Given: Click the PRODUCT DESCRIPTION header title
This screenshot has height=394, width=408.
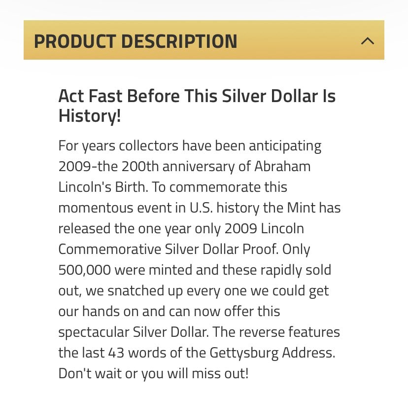Looking at the screenshot, I should (136, 41).
